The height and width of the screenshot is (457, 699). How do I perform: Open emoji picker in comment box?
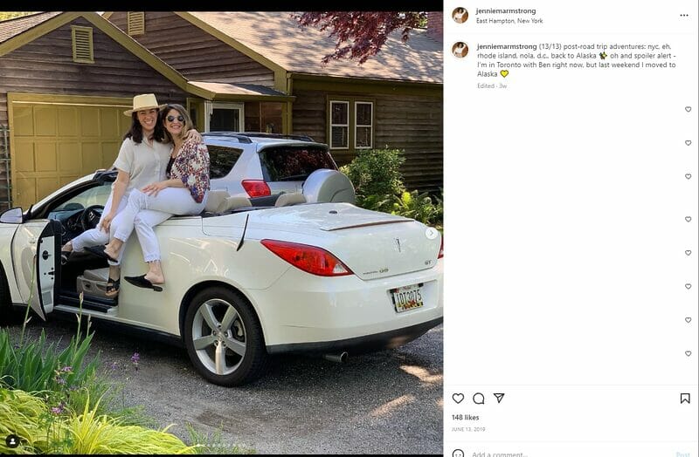[458, 454]
